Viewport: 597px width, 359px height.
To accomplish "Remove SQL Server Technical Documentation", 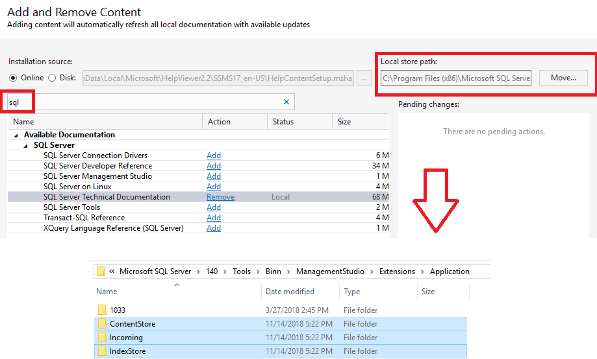I will (220, 197).
